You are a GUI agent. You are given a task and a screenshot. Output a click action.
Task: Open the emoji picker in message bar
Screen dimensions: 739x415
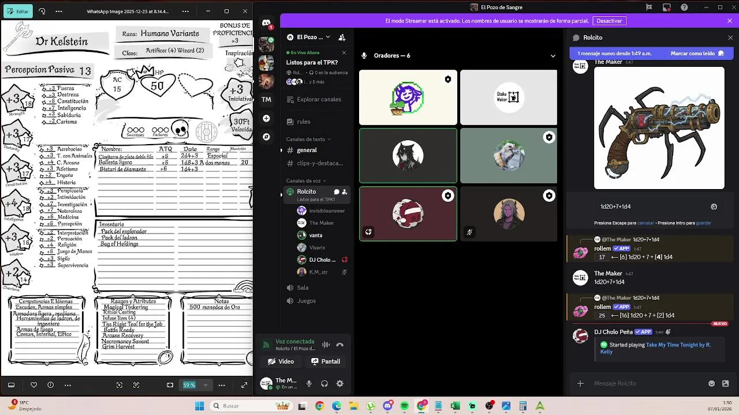(x=712, y=383)
